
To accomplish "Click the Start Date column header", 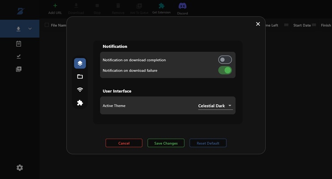I will (x=302, y=25).
